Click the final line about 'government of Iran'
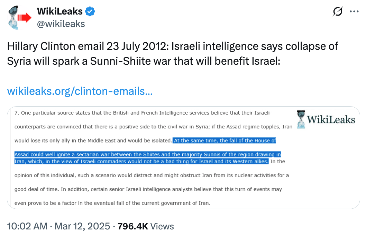 [112, 203]
